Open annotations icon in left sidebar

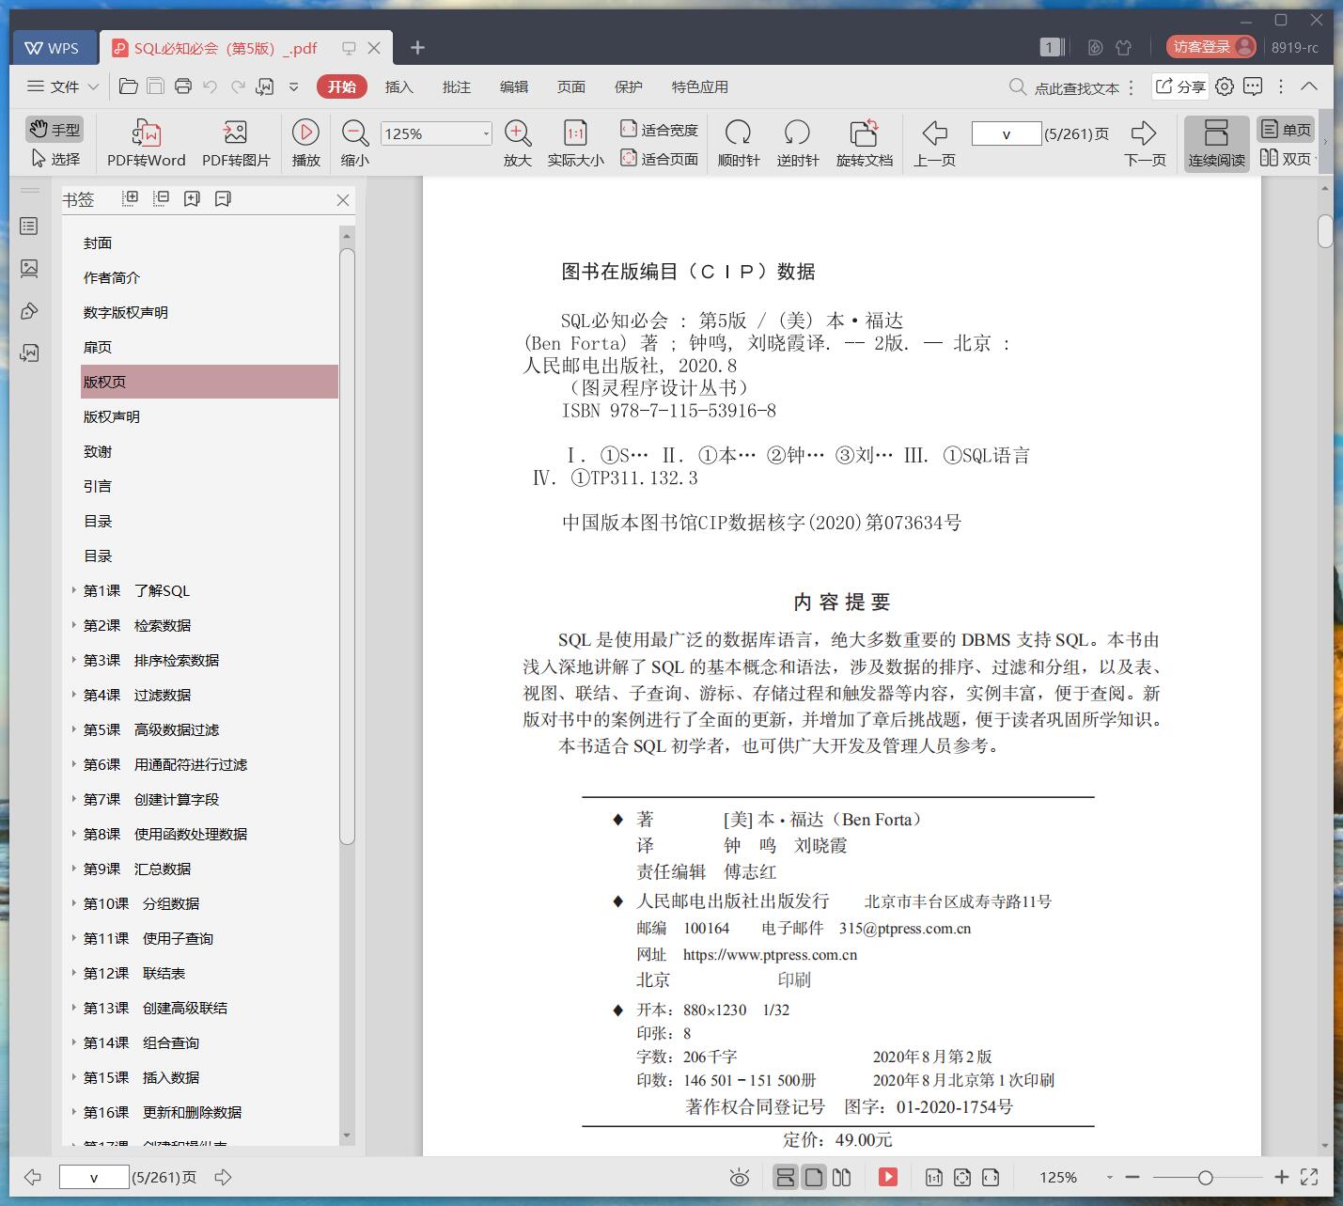point(29,311)
